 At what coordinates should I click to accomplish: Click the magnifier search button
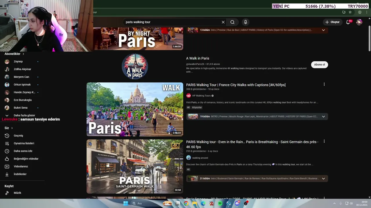point(232,22)
